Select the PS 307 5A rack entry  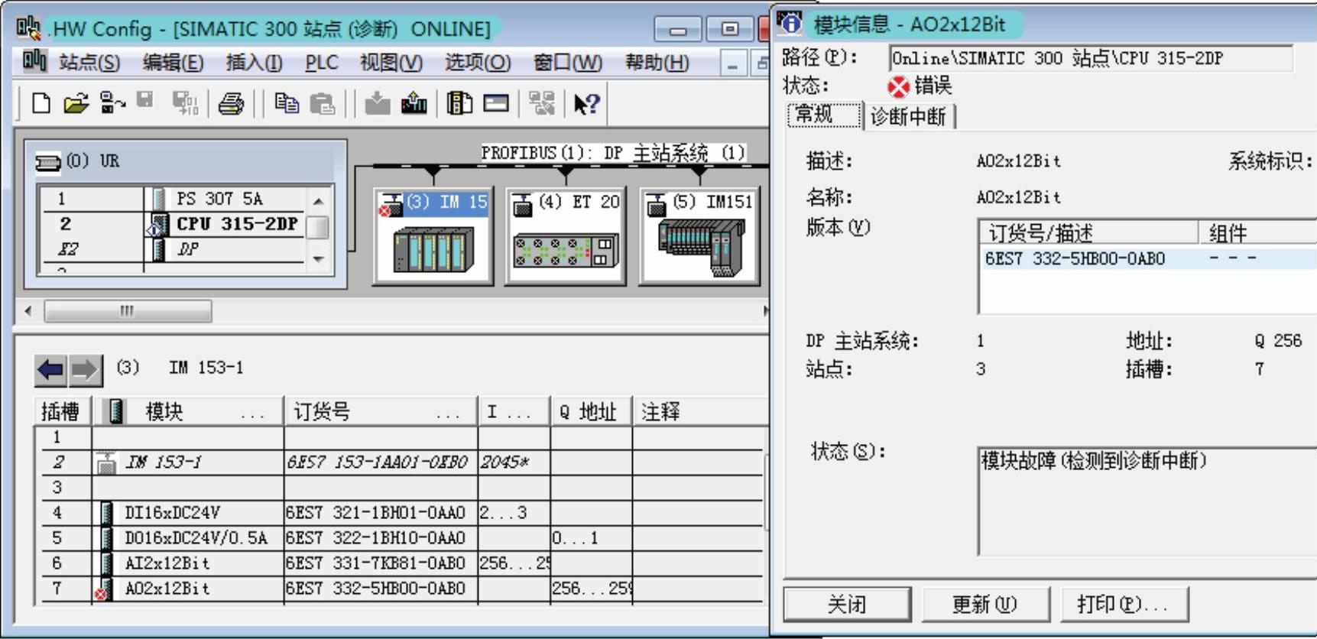click(219, 199)
